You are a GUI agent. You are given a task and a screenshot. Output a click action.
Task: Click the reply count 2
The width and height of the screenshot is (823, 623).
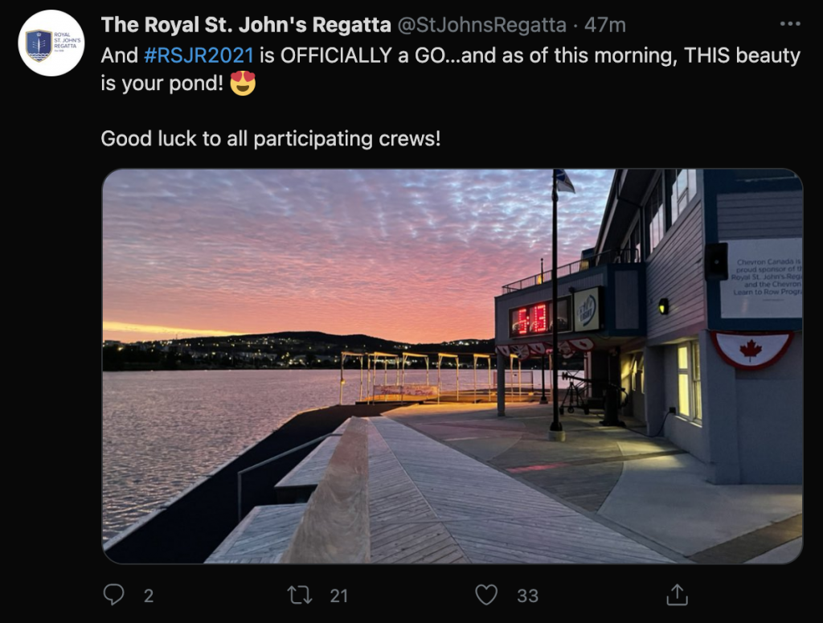pyautogui.click(x=148, y=596)
